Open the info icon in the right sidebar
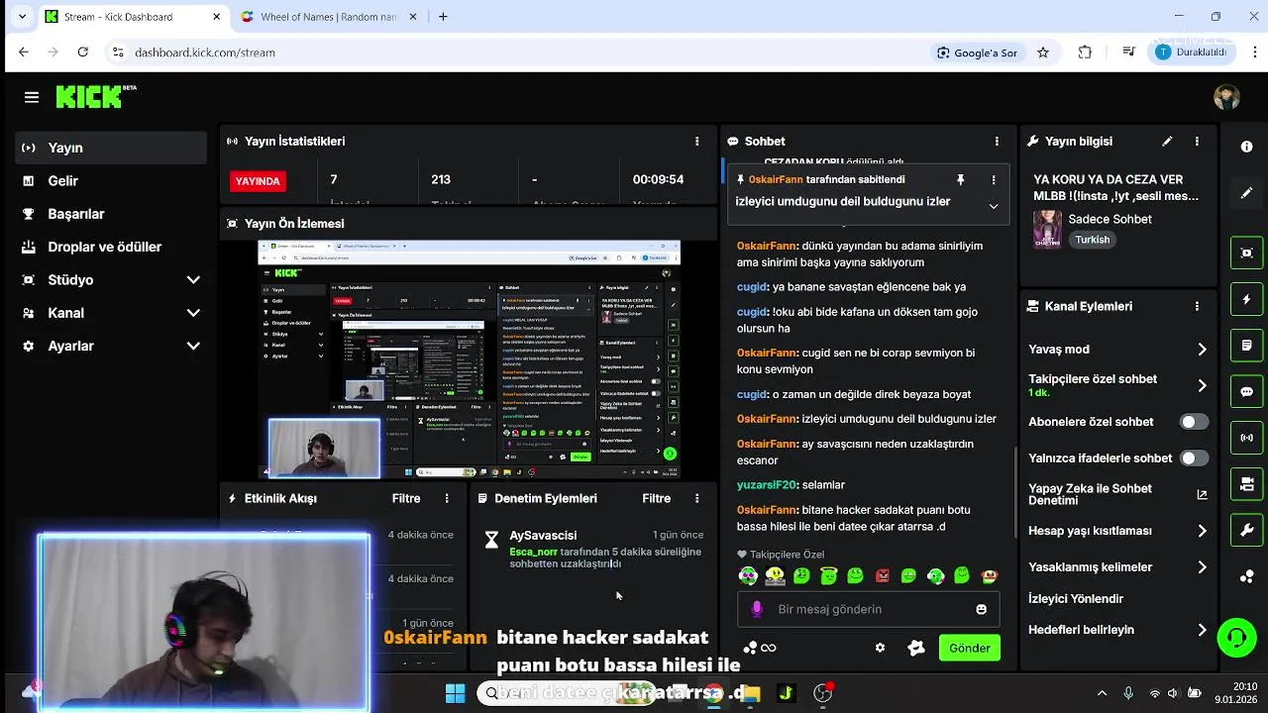 click(x=1246, y=147)
